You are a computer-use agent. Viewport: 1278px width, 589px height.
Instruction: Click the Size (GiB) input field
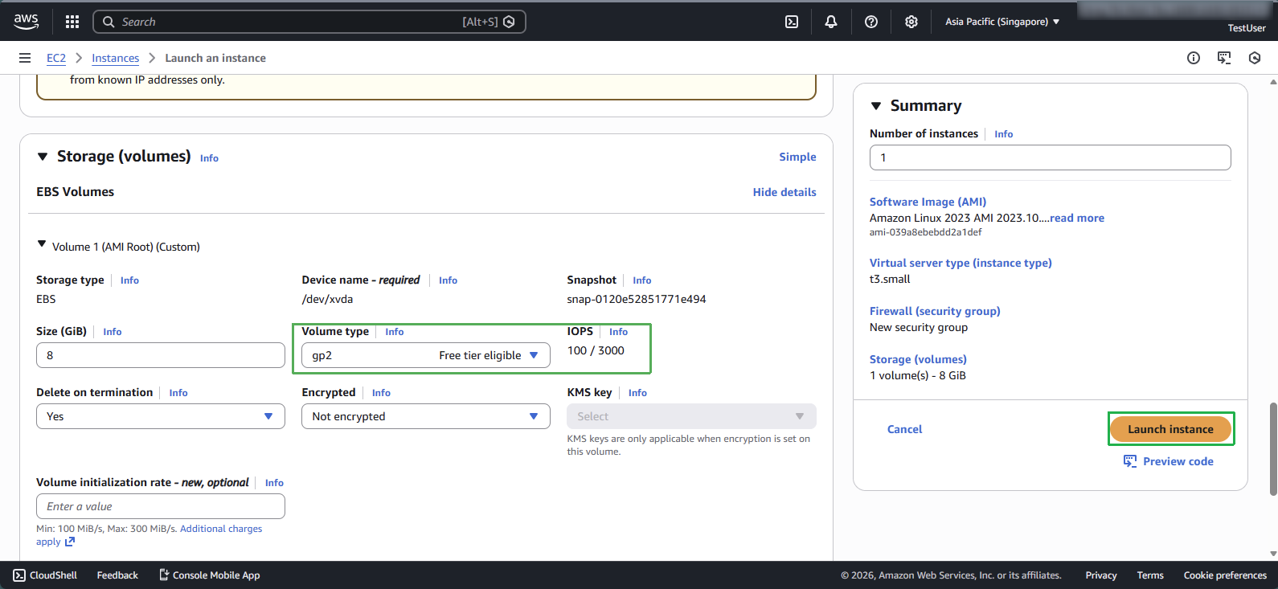[x=160, y=355]
